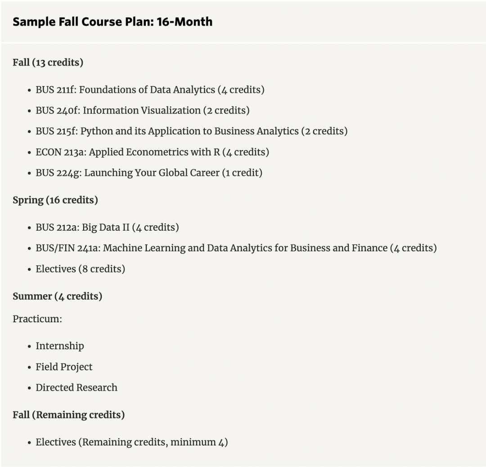Image resolution: width=486 pixels, height=467 pixels.
Task: Select Electives (Remaining credits, minimum 4)
Action: click(131, 442)
